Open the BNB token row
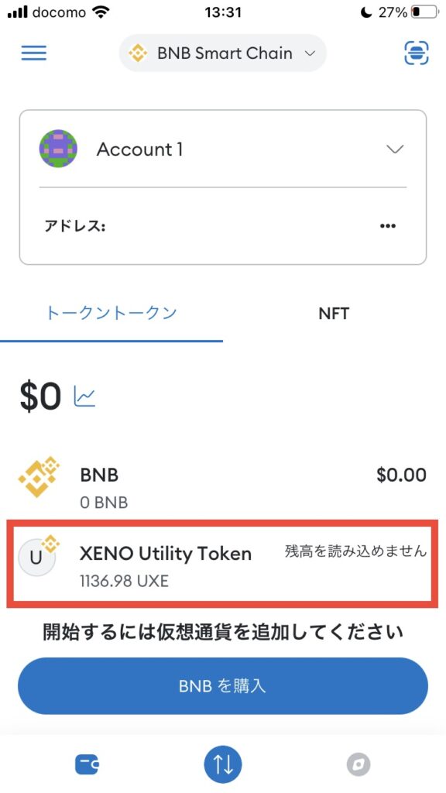The height and width of the screenshot is (793, 446). point(223,485)
